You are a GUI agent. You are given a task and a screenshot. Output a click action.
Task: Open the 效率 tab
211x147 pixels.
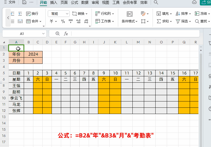(x=144, y=2)
